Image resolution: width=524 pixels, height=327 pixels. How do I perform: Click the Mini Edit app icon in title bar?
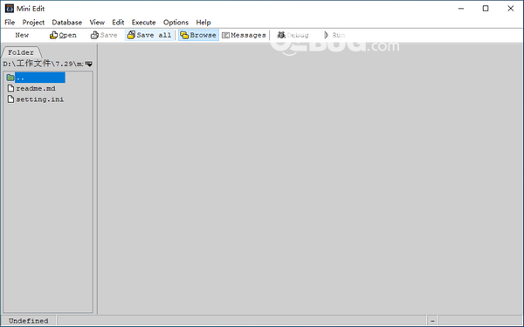pos(10,9)
